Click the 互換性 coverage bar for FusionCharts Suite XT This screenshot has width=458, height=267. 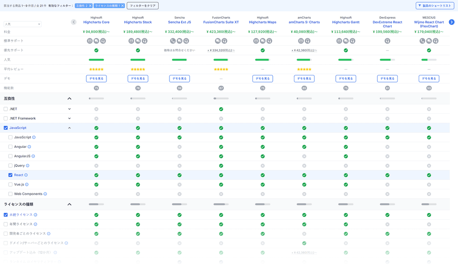(221, 99)
